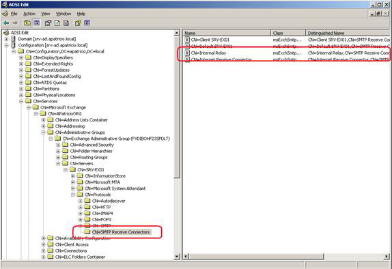Select CN=Folder Hierarchies in the tree
This screenshot has height=269, width=392.
(x=91, y=151)
